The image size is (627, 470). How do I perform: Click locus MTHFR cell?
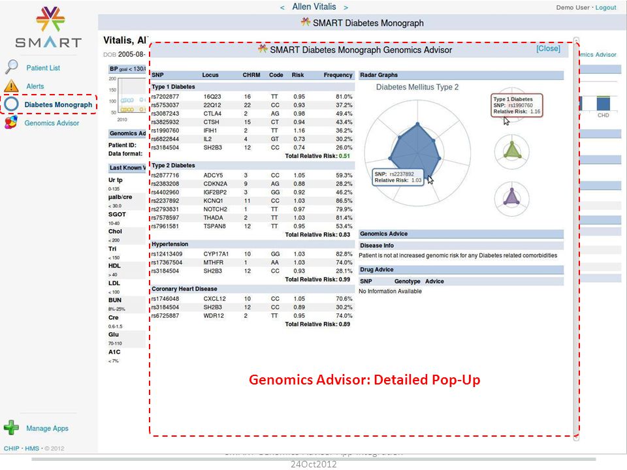tap(213, 262)
